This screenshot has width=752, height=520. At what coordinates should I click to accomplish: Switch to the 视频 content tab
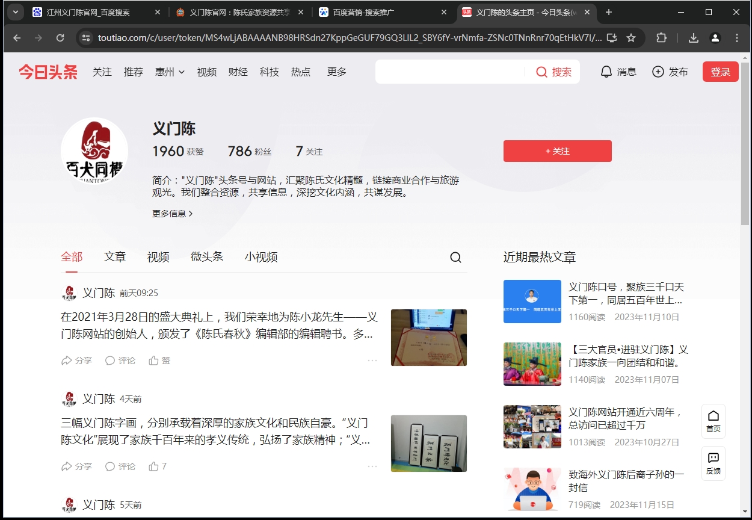(158, 257)
